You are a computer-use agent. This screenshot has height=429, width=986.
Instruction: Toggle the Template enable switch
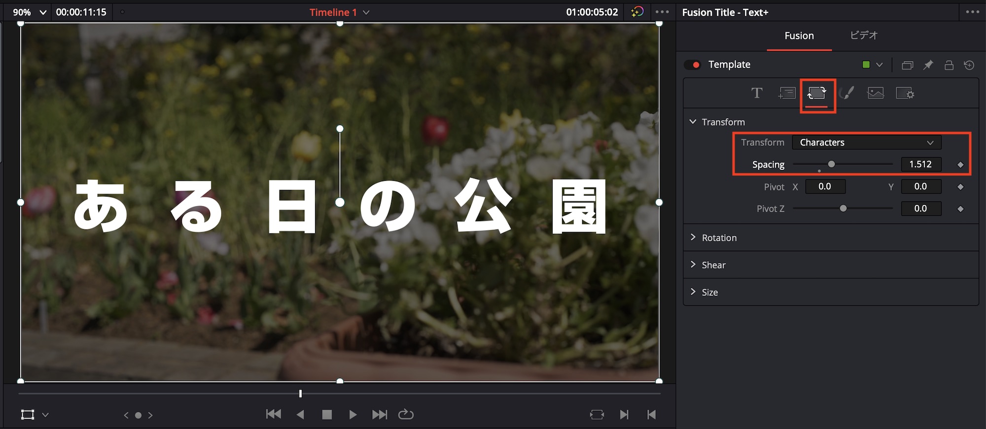tap(692, 65)
